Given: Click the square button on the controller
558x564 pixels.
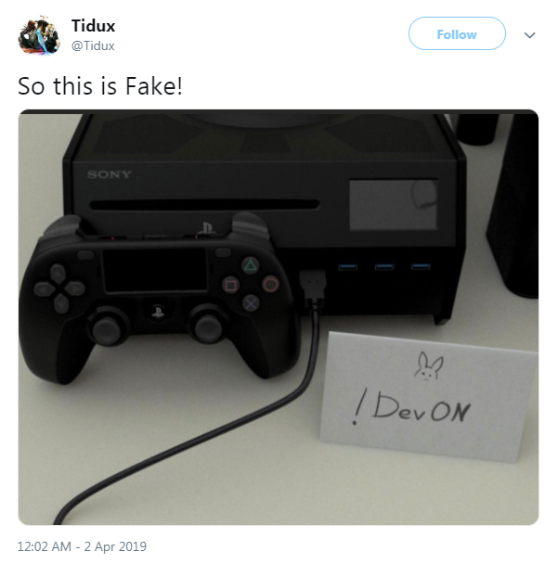Looking at the screenshot, I should (231, 286).
